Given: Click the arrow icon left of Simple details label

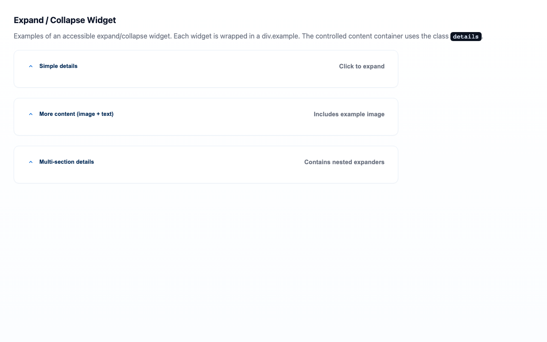Looking at the screenshot, I should click(x=30, y=66).
